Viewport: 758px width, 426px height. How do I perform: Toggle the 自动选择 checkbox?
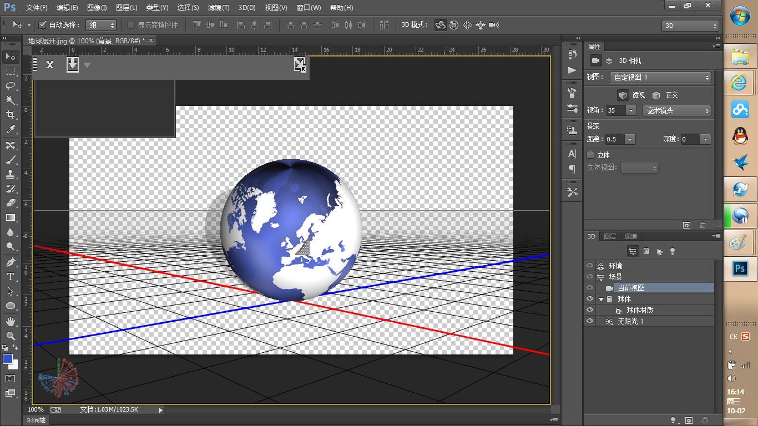42,25
